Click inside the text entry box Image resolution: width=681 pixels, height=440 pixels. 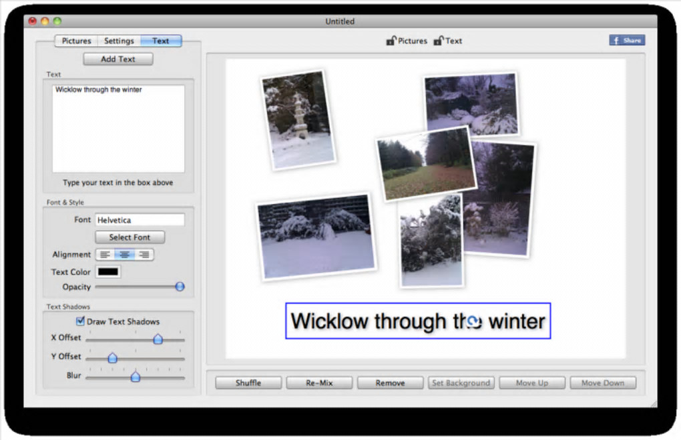(x=118, y=128)
